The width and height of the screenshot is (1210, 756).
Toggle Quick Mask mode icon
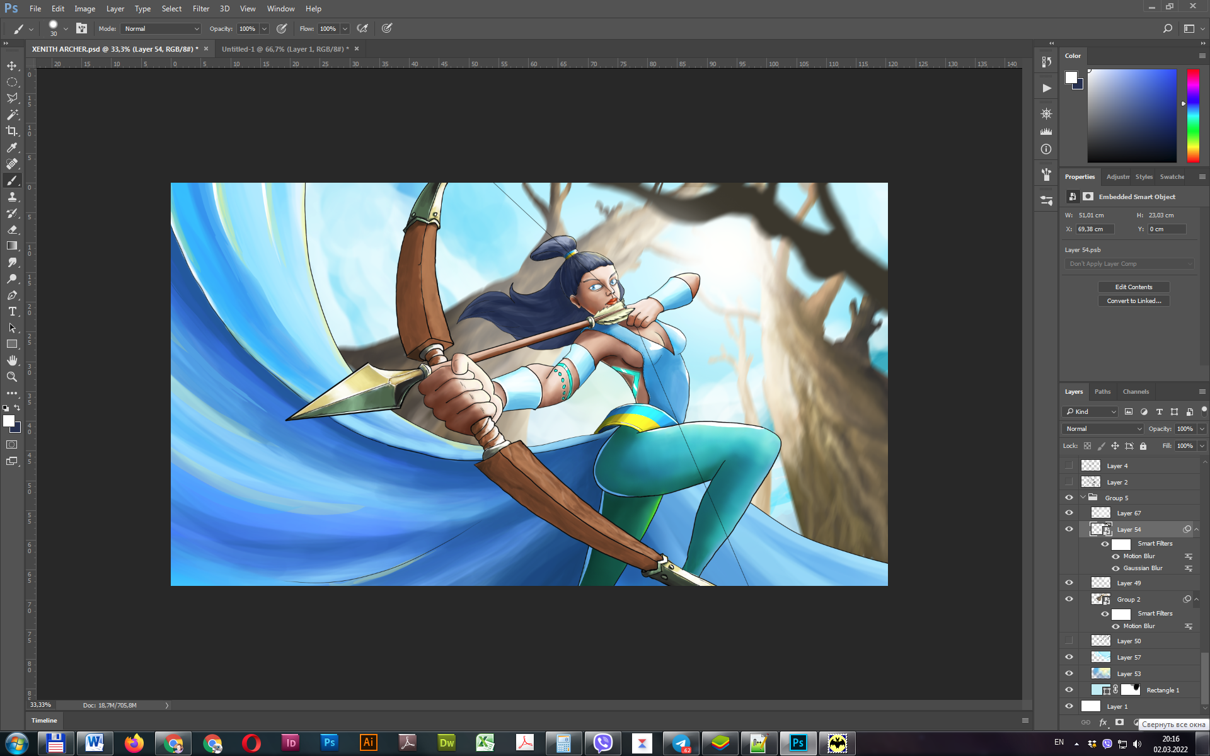tap(12, 445)
